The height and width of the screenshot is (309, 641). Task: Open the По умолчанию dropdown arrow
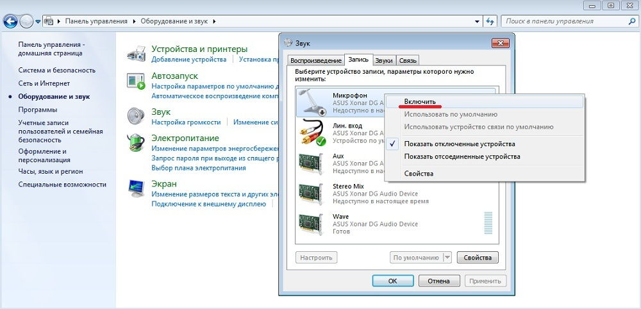[x=447, y=257]
